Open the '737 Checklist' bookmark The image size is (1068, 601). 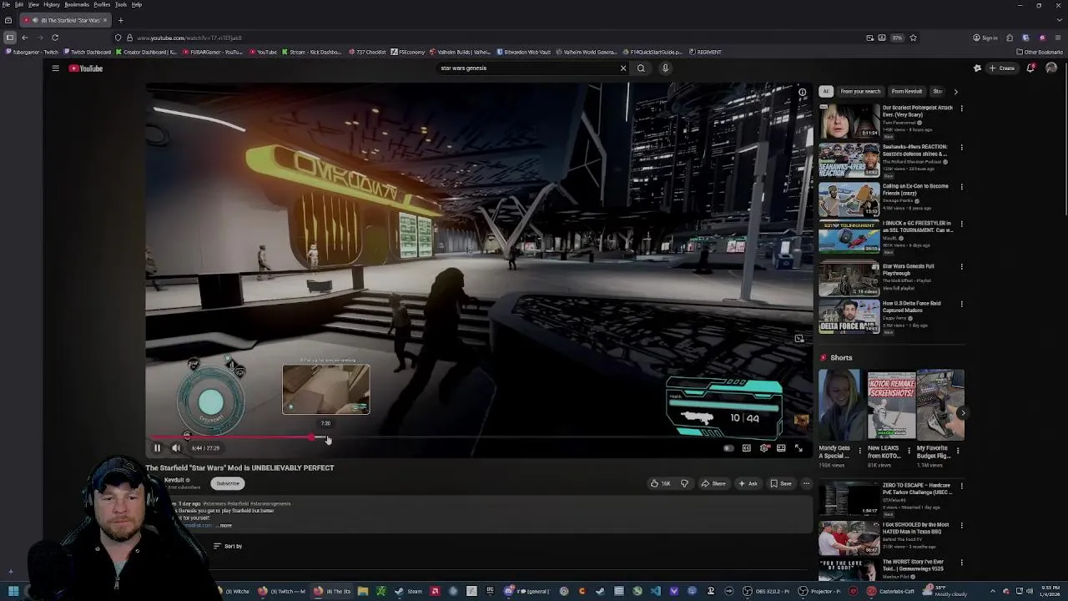368,53
